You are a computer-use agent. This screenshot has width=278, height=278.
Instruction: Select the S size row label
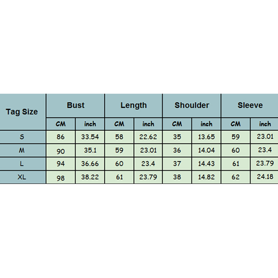[22, 137]
